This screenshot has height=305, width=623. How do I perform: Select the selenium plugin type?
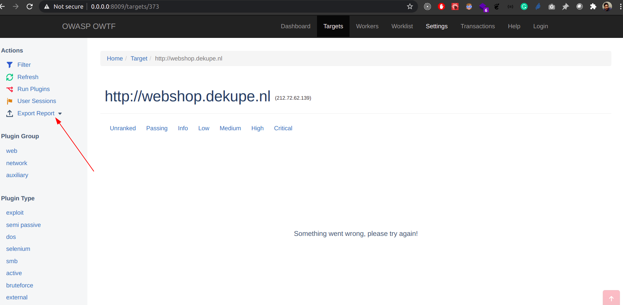(18, 249)
